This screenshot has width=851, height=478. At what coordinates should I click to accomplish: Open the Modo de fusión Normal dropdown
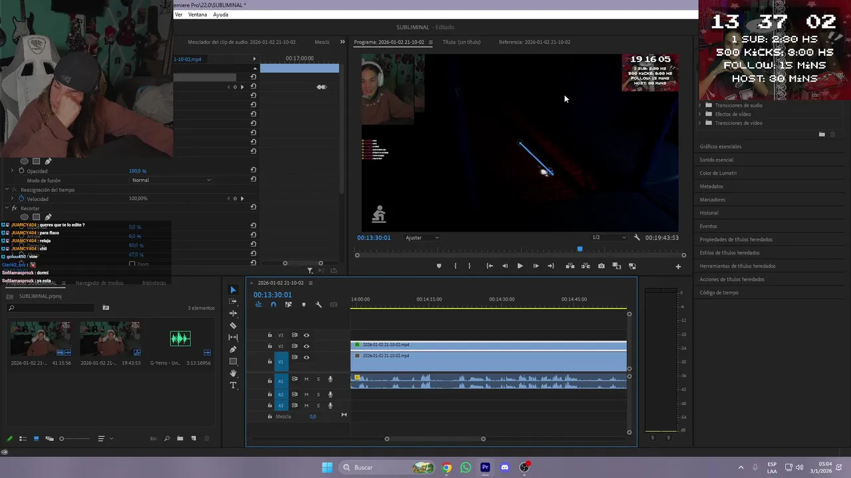click(171, 180)
